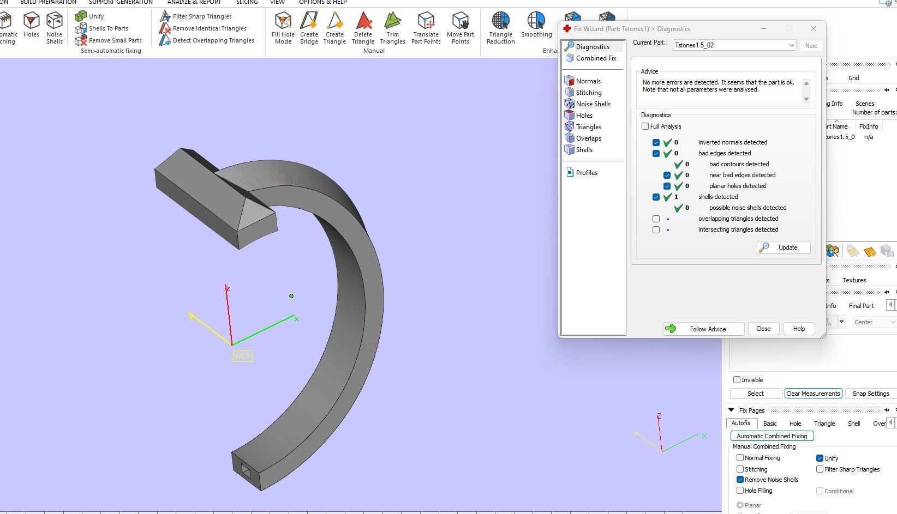
Task: Select Translate Part Points tool
Action: click(x=426, y=28)
